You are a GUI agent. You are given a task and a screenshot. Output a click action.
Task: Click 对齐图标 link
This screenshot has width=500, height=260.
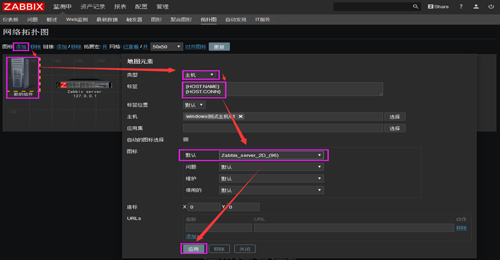coord(195,46)
